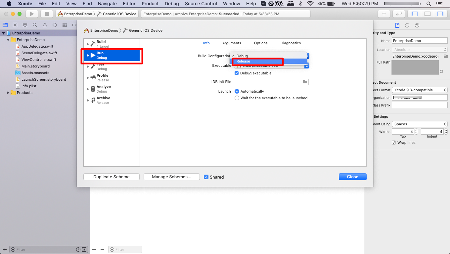Click the Library plus button in toolbar
Viewport: 450px width, 254px height.
tap(384, 14)
